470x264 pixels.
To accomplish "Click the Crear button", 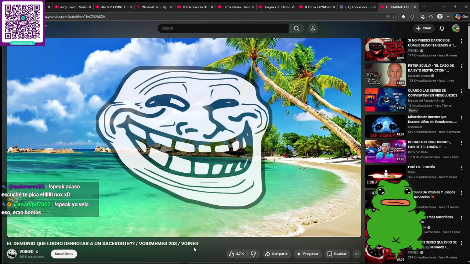I will tap(423, 28).
